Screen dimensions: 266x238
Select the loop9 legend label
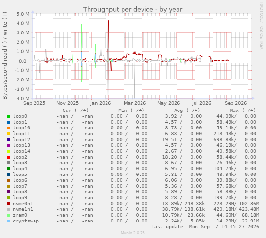point(20,198)
